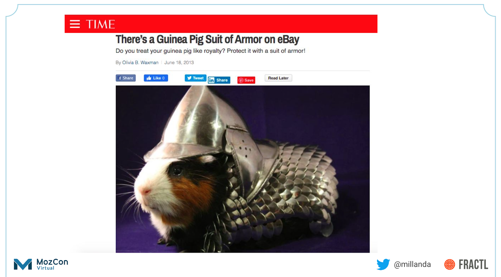Open the armored guinea pig photo

[x=243, y=169]
